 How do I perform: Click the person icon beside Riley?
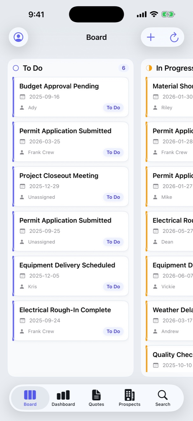[x=155, y=108]
